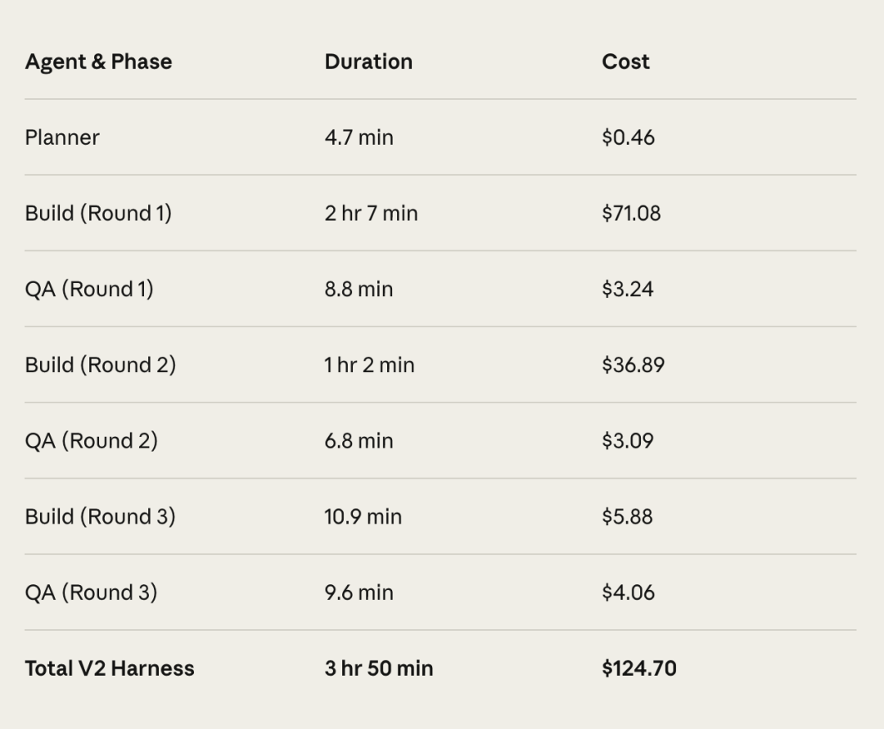The width and height of the screenshot is (884, 729).
Task: Click the Total V2 Harness label
Action: 110,668
